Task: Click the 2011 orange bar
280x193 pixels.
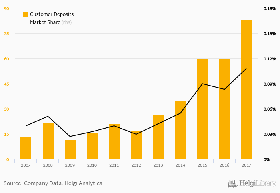Action: pos(114,141)
